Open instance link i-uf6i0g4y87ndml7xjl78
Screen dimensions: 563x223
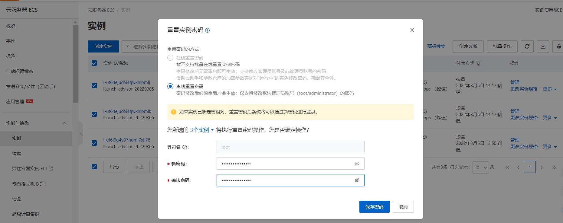126,140
